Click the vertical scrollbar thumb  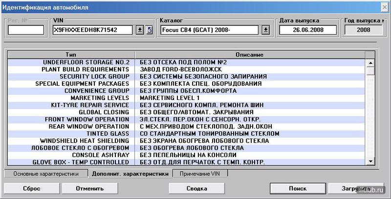coord(370,71)
